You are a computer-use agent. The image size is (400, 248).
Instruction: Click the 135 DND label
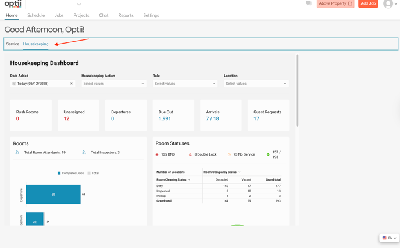(x=168, y=154)
